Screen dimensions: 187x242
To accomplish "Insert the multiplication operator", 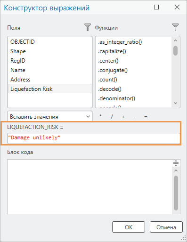I will 100,116.
